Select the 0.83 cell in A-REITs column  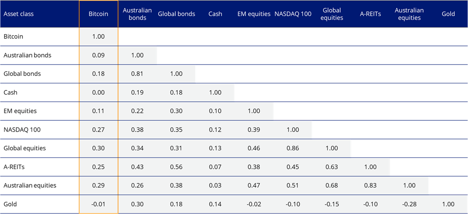click(x=371, y=185)
